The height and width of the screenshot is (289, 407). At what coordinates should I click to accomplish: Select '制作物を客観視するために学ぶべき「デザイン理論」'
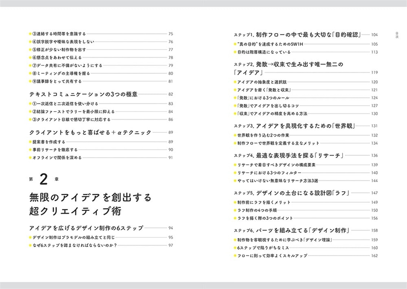(285, 240)
